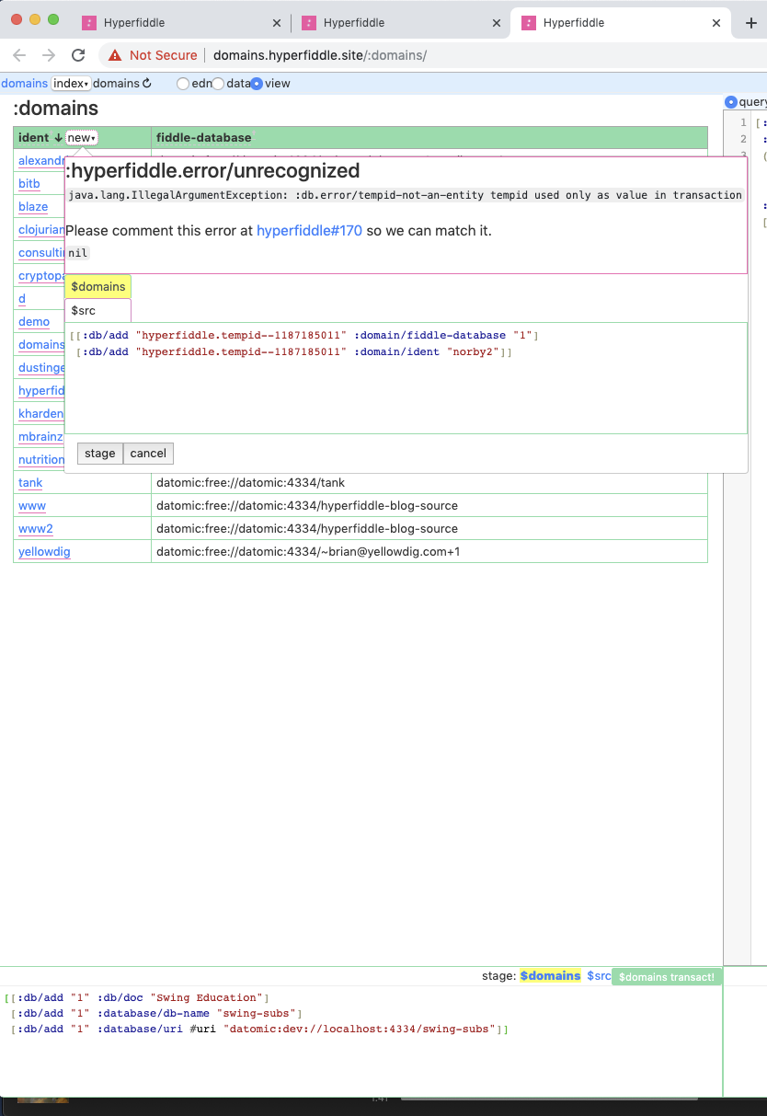This screenshot has height=1116, width=767.
Task: Open the demo domain link
Action: pos(34,322)
